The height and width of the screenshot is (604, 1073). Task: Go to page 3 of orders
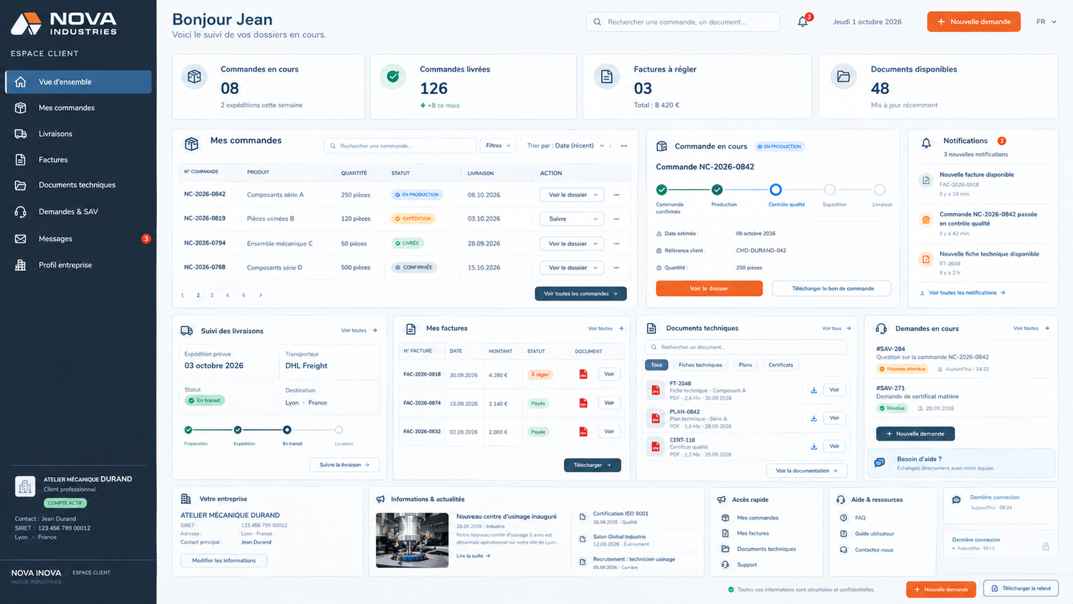click(212, 295)
